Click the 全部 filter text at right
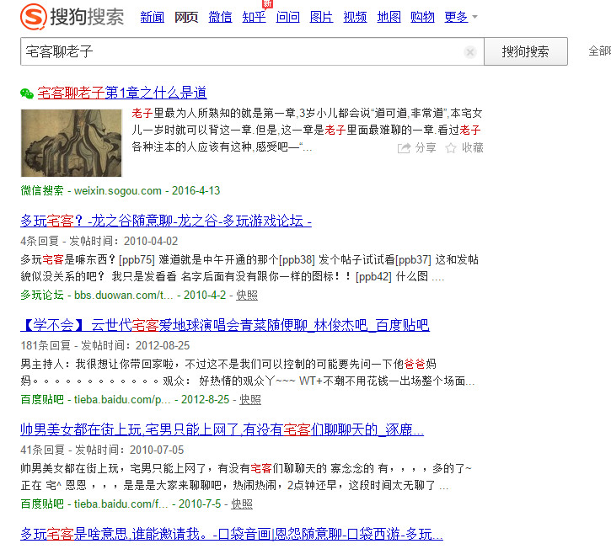Image resolution: width=611 pixels, height=549 pixels. pos(599,51)
